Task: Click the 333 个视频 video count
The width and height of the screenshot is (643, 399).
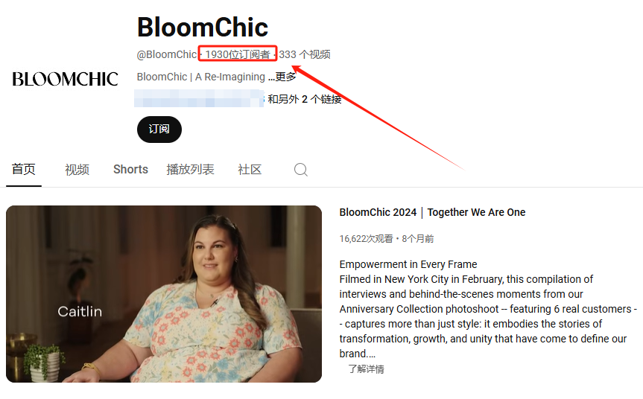Action: pos(305,54)
